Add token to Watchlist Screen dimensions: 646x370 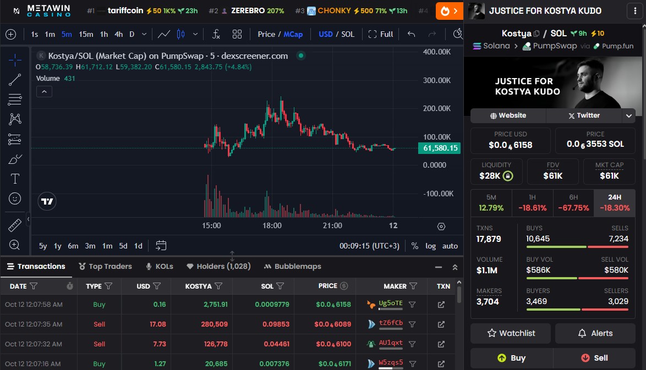tap(511, 333)
